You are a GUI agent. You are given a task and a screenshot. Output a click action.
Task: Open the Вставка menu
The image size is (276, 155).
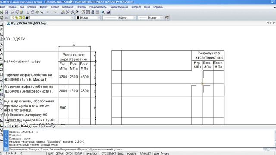tap(31, 7)
